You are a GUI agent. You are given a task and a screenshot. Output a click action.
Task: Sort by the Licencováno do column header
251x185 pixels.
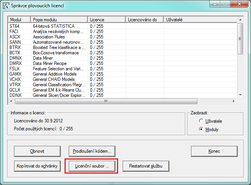tap(145, 20)
